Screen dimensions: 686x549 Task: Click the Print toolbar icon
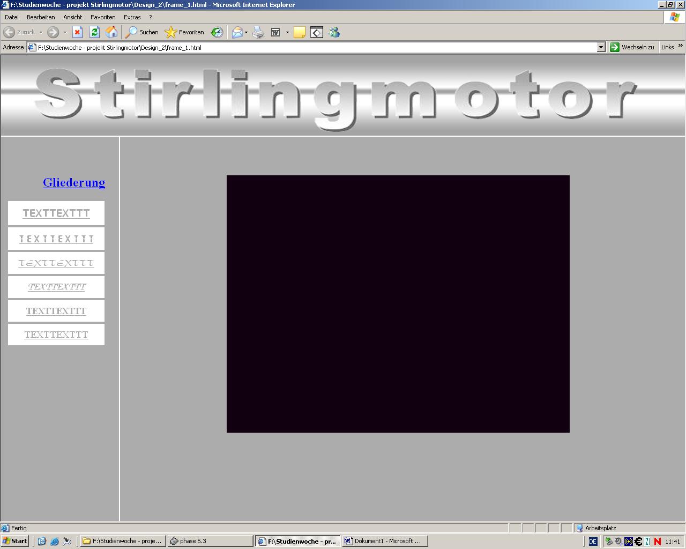point(258,32)
